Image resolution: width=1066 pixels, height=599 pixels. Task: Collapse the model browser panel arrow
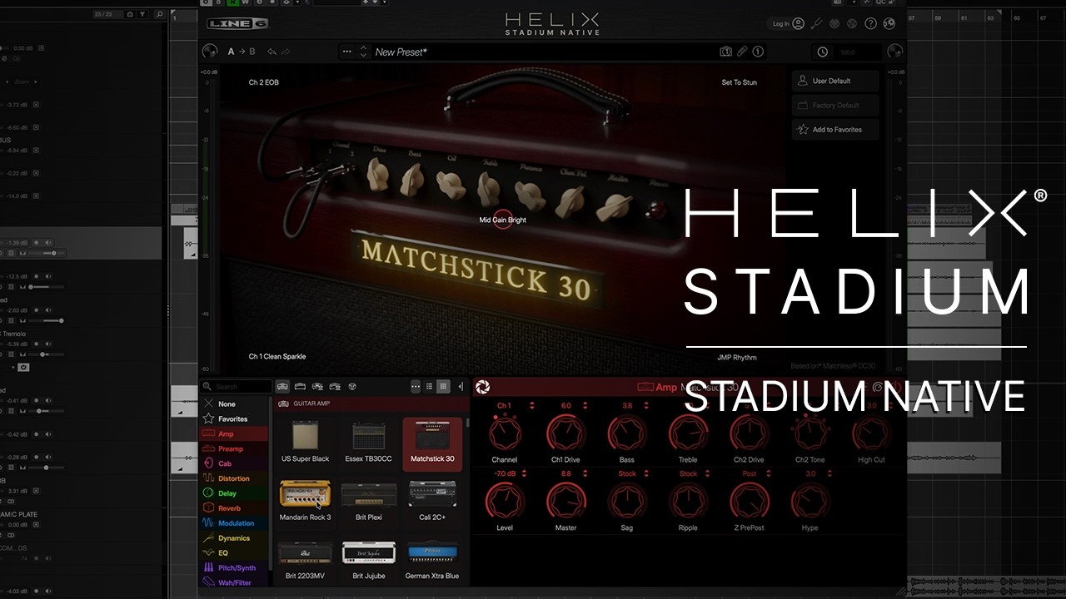(461, 387)
